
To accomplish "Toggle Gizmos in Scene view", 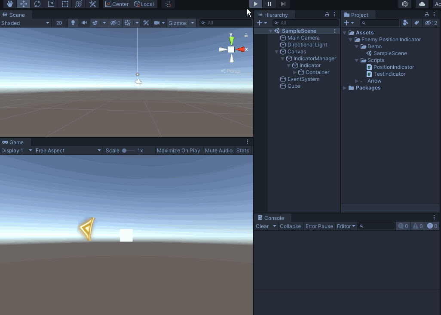I will pyautogui.click(x=178, y=23).
